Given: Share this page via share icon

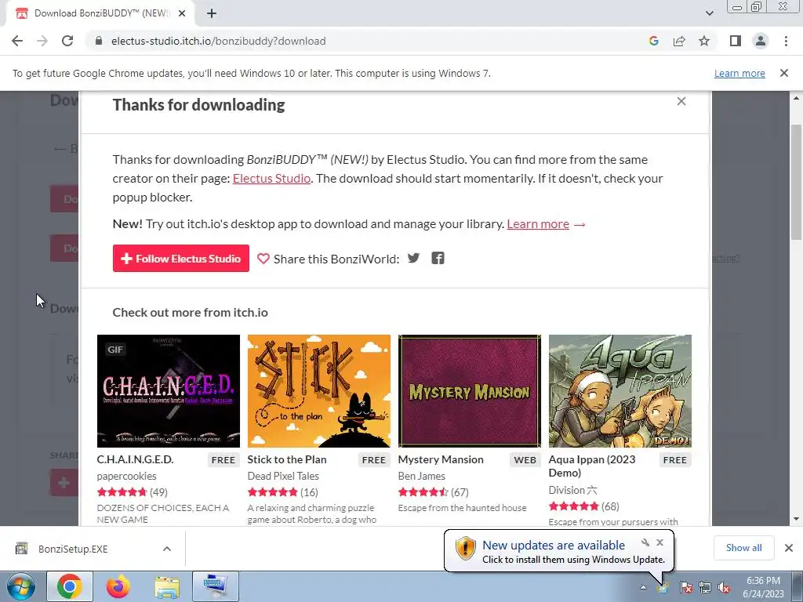Looking at the screenshot, I should point(679,41).
